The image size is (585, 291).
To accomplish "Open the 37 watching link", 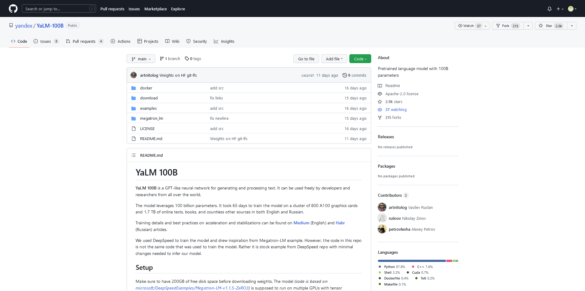I will pyautogui.click(x=396, y=109).
